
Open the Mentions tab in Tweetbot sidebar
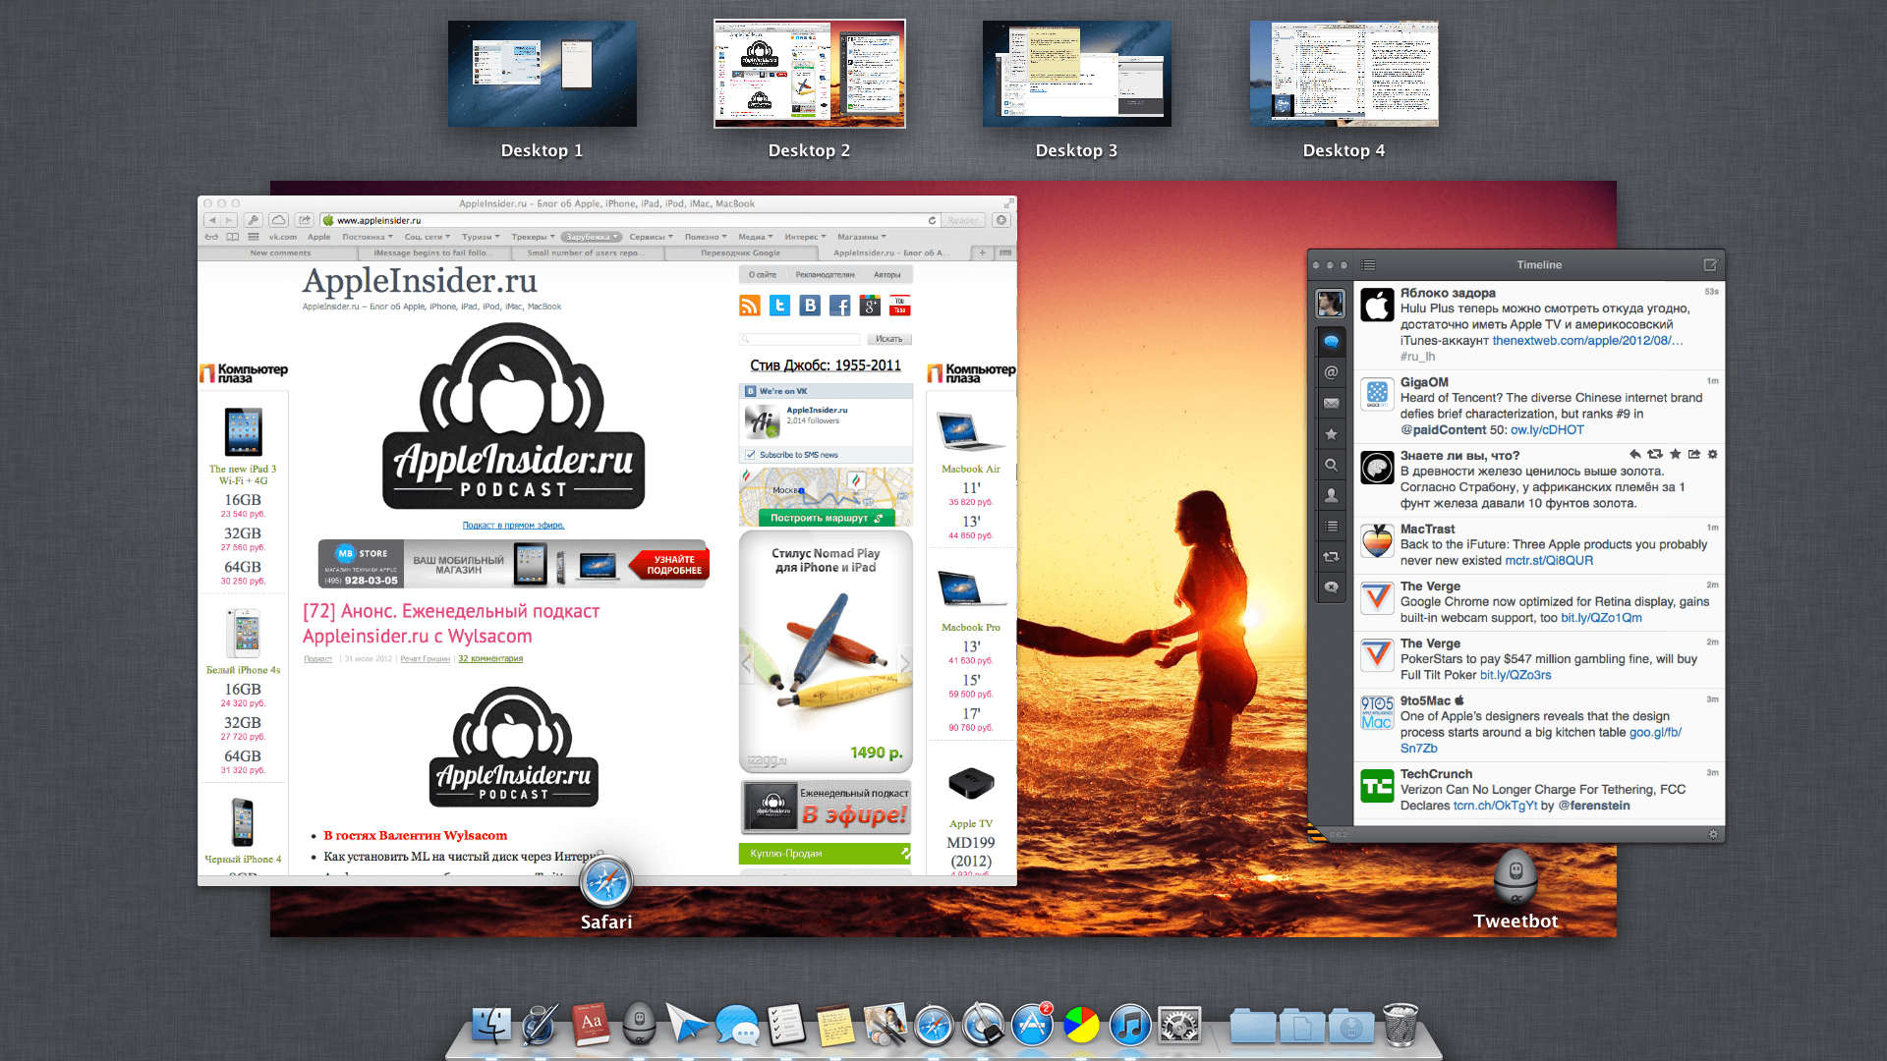[1331, 372]
